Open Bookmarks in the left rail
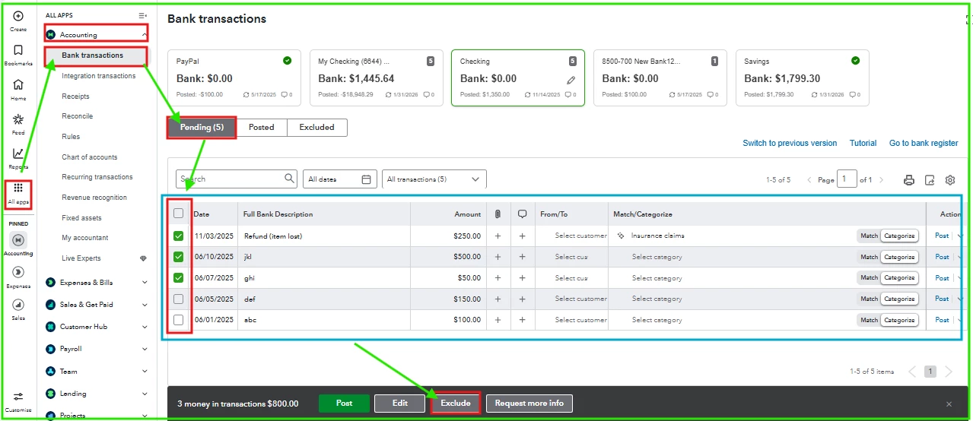Viewport: 973px width, 421px height. pyautogui.click(x=18, y=50)
